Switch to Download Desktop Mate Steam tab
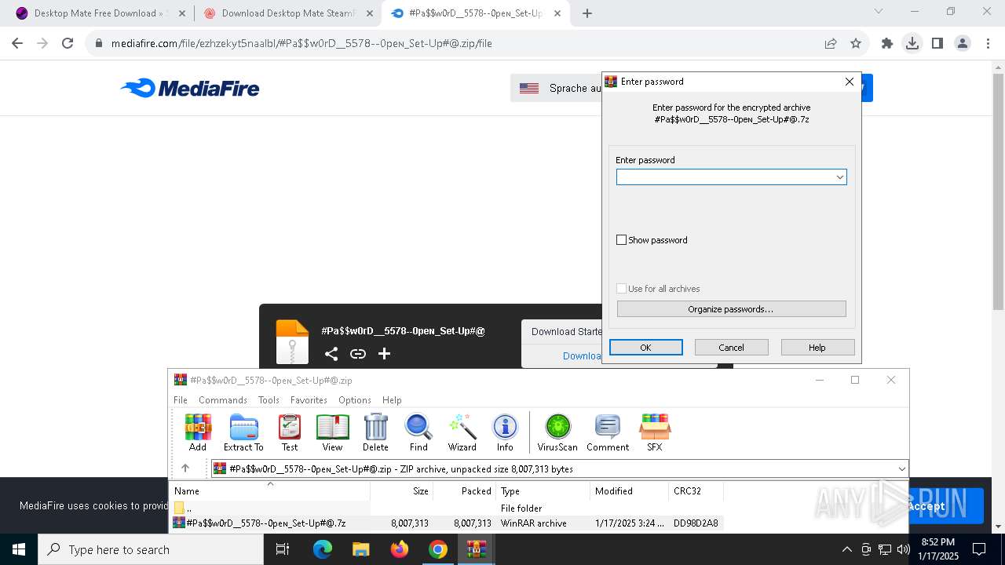The image size is (1005, 565). (287, 13)
